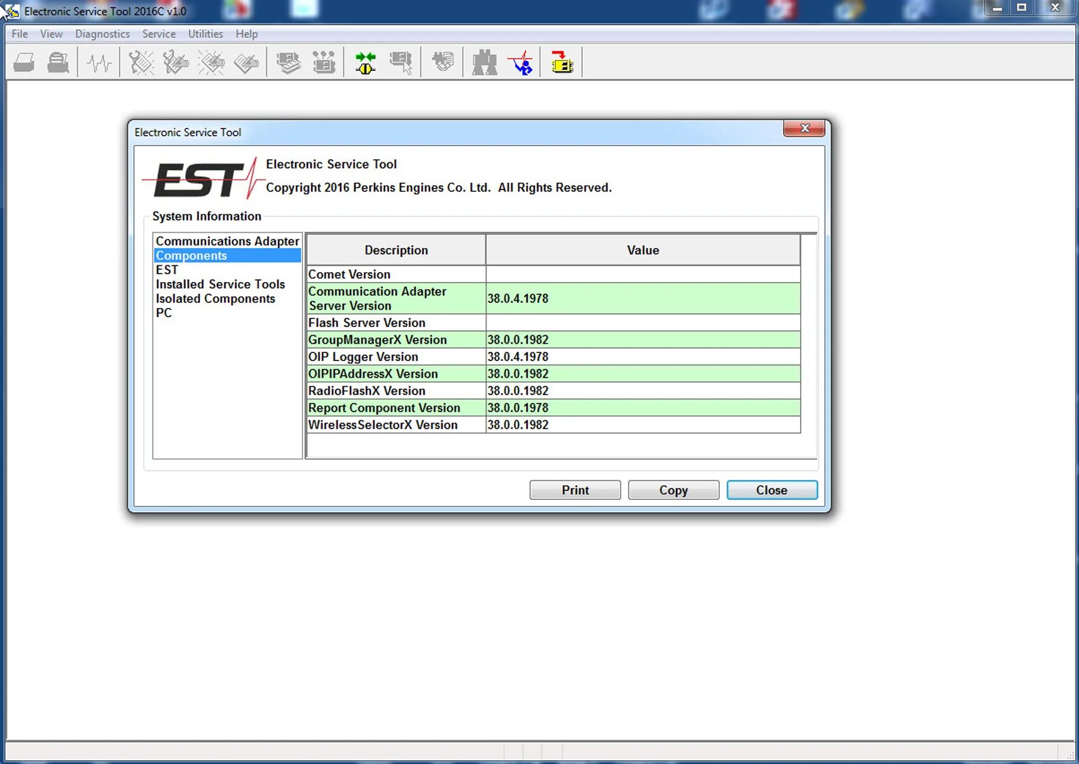Screen dimensions: 1079x764
Task: Open the Help menu
Action: (246, 34)
